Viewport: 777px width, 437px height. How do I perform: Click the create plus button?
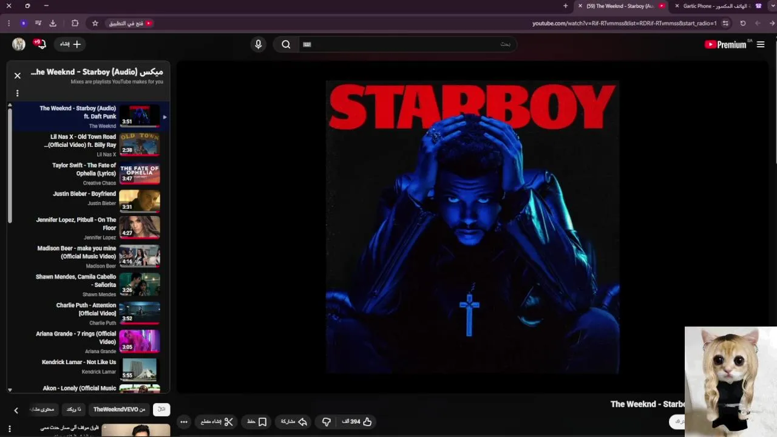[70, 44]
